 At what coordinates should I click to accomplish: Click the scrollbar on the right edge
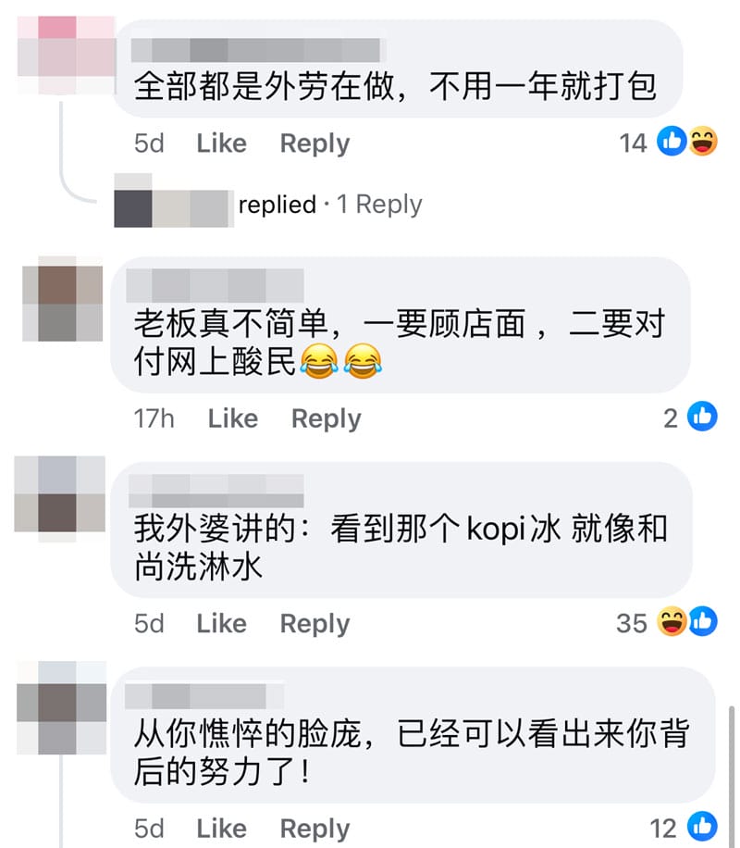pos(732,777)
